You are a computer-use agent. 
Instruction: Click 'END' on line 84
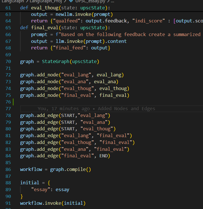[x=103, y=156]
